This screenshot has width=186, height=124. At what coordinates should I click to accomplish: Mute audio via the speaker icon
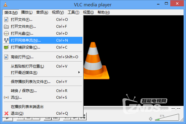(x=151, y=119)
